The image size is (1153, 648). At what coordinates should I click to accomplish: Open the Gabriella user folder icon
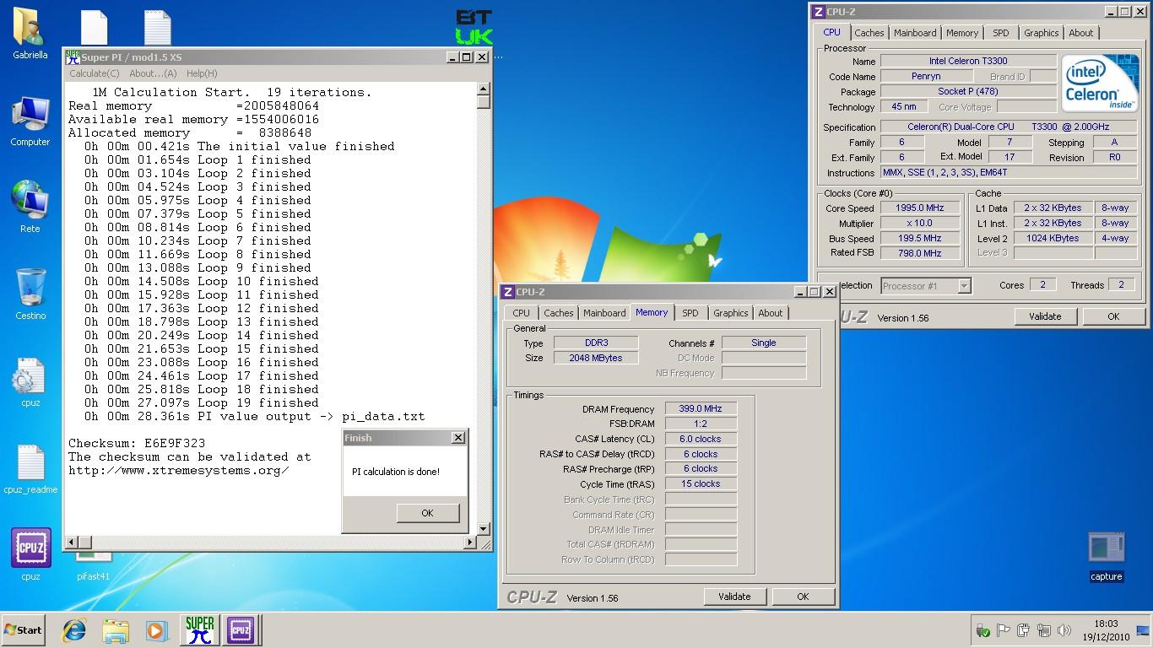click(x=30, y=28)
